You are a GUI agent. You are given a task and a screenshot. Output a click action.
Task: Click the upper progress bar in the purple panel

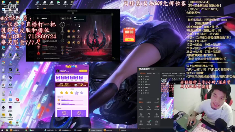tap(72, 100)
